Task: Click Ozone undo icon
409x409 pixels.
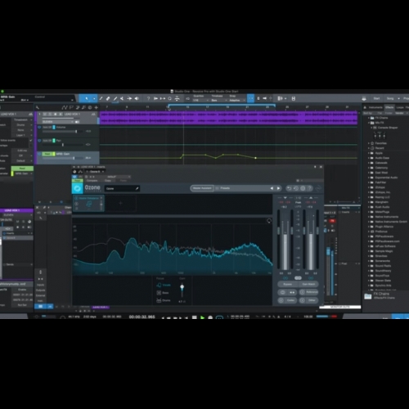Action: [289, 188]
